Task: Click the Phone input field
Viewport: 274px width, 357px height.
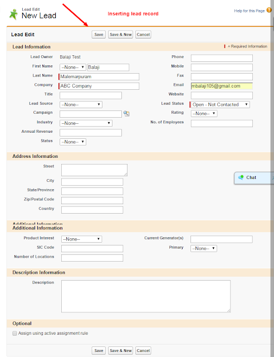Action: [x=222, y=58]
